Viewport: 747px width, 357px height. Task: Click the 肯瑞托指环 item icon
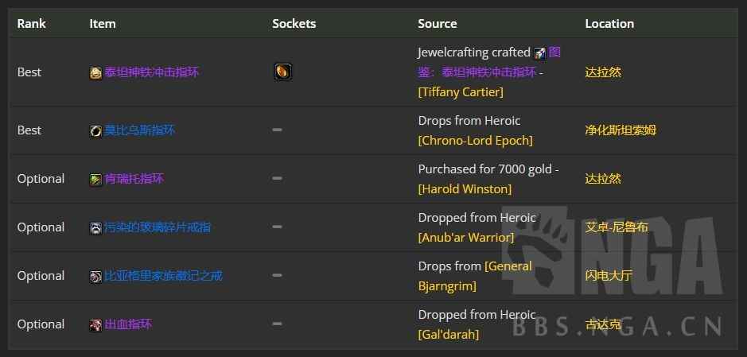point(96,179)
